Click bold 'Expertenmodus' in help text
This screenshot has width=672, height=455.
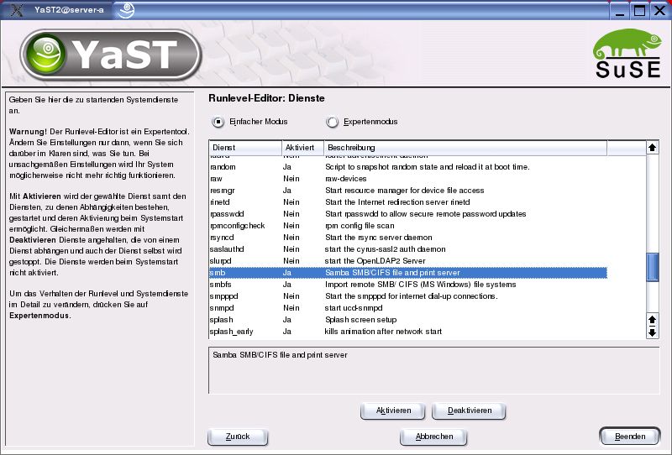39,316
